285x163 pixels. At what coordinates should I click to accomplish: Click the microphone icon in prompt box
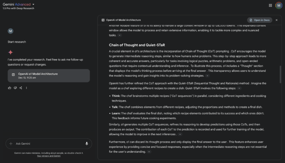[87, 143]
